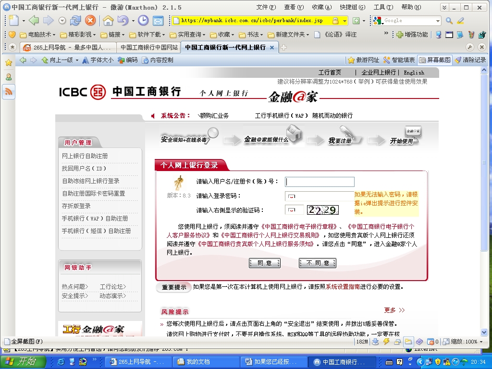Open the 存折版登录 link
Image resolution: width=492 pixels, height=369 pixels.
coord(76,206)
